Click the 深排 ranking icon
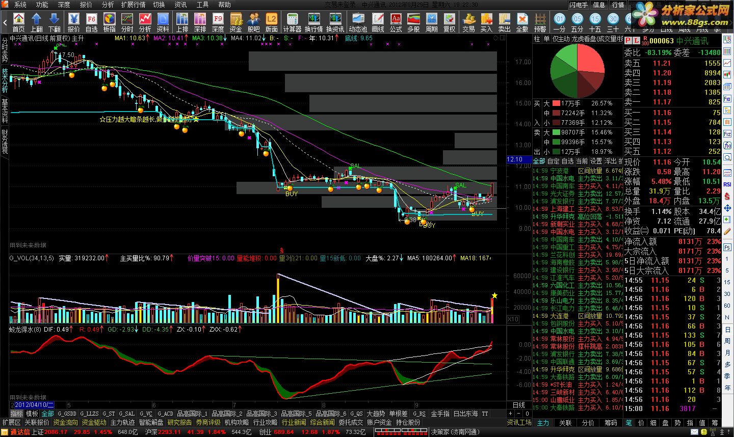Viewport: 734px width, 437px height. [200, 22]
